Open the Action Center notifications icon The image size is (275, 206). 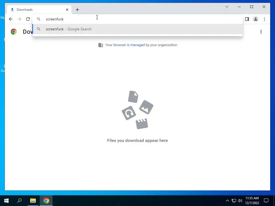click(266, 201)
